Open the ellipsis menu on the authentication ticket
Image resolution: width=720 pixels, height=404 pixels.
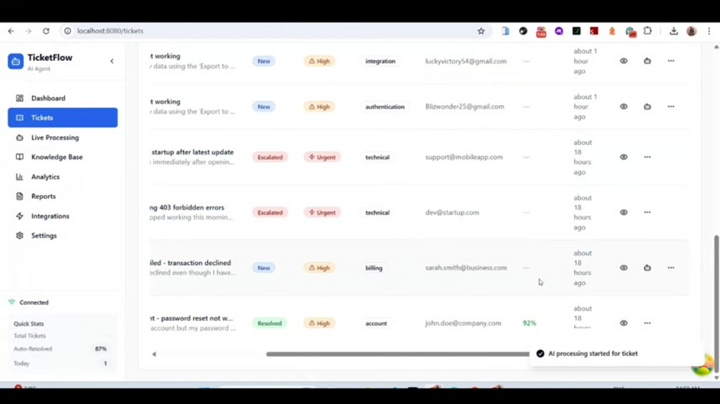pyautogui.click(x=671, y=106)
